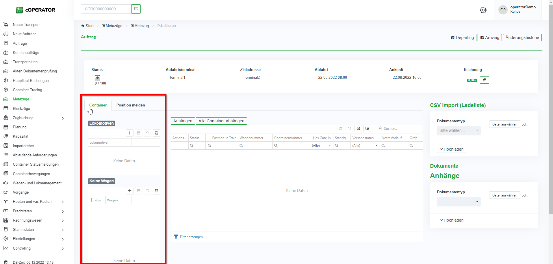
Task: Add a new row in the Lokomotiven grid
Action: (x=130, y=133)
